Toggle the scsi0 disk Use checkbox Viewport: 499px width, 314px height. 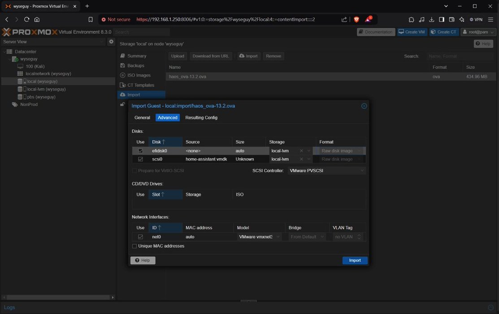coord(141,159)
